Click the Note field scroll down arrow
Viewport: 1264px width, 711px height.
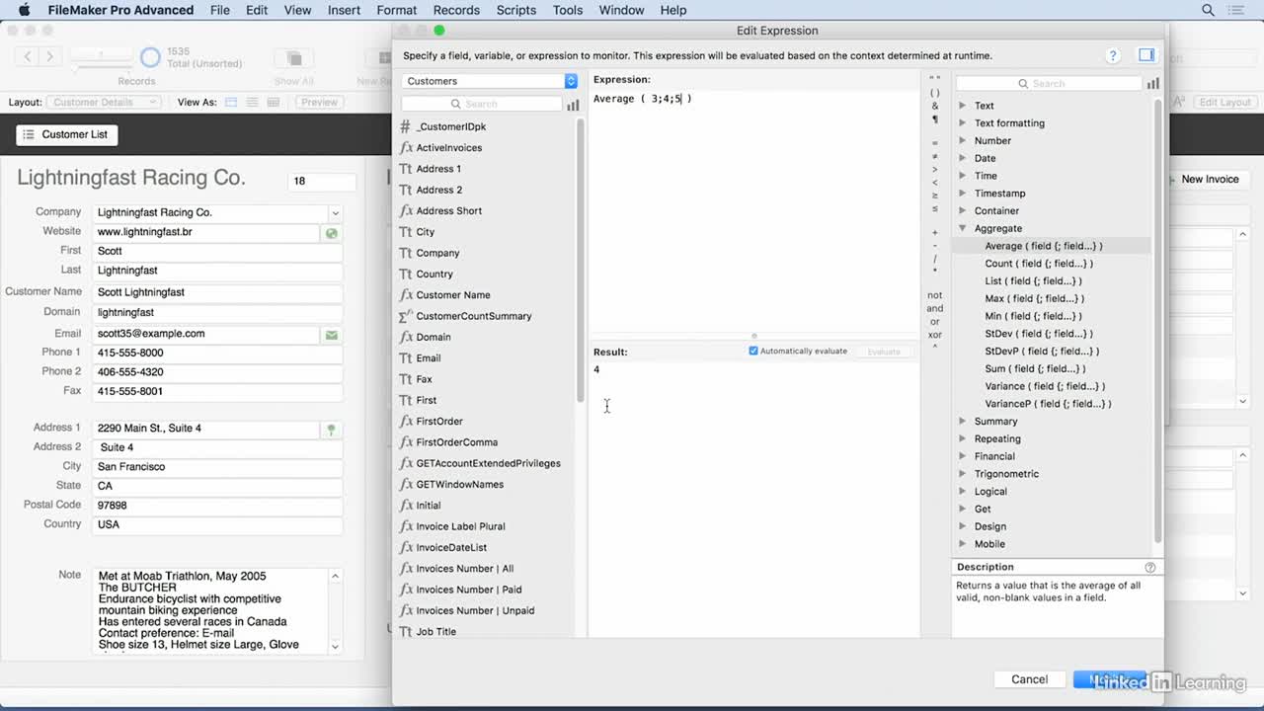(x=335, y=647)
